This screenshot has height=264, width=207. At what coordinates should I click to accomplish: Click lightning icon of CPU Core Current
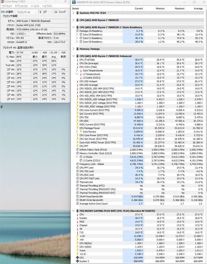pos(78,110)
